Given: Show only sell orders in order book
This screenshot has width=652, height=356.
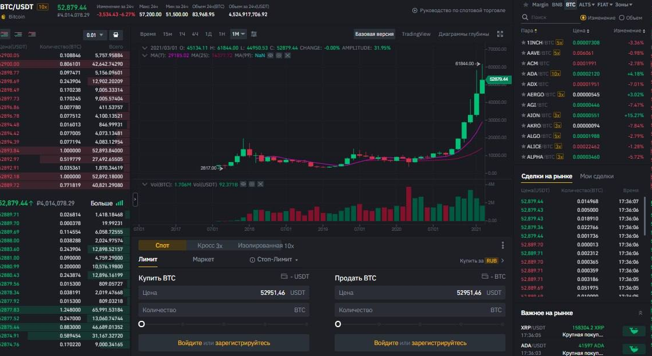Looking at the screenshot, I should tap(32, 35).
